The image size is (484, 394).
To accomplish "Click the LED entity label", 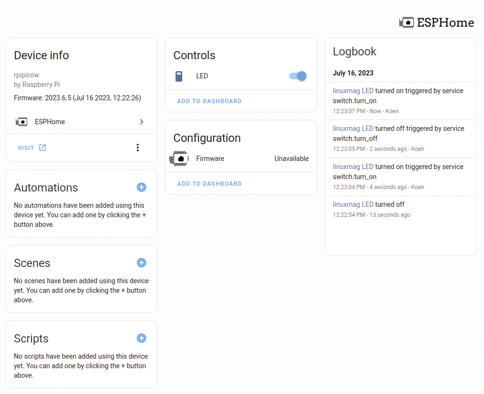I will 202,76.
